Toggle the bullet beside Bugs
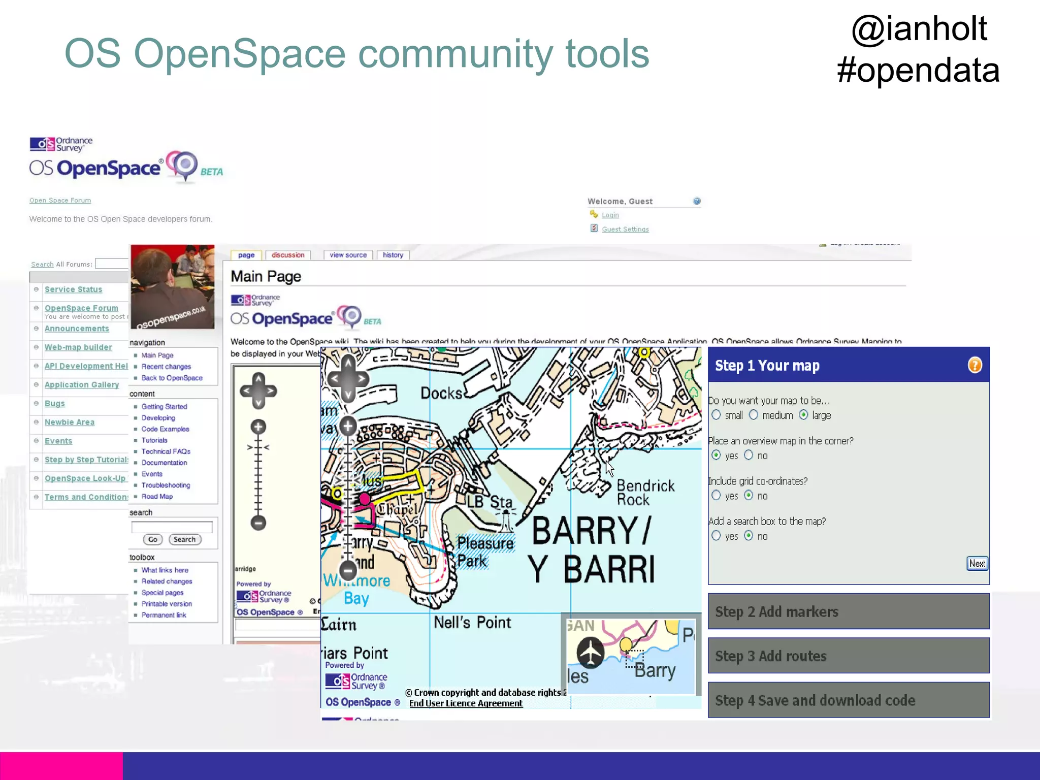 pyautogui.click(x=36, y=403)
